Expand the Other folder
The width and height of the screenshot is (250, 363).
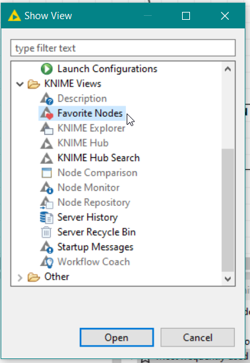[20, 277]
